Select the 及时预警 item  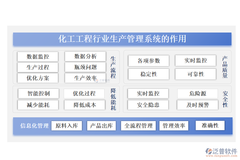pos(197,105)
